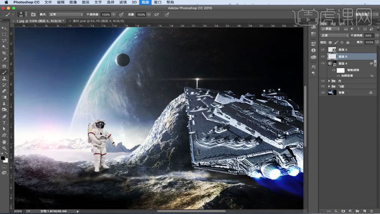This screenshot has height=214, width=380.
Task: Click the 图层 6 layer thumbnail
Action: click(332, 56)
